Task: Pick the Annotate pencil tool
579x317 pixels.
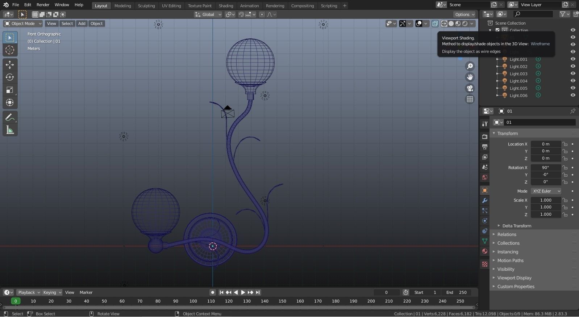Action: pos(10,117)
